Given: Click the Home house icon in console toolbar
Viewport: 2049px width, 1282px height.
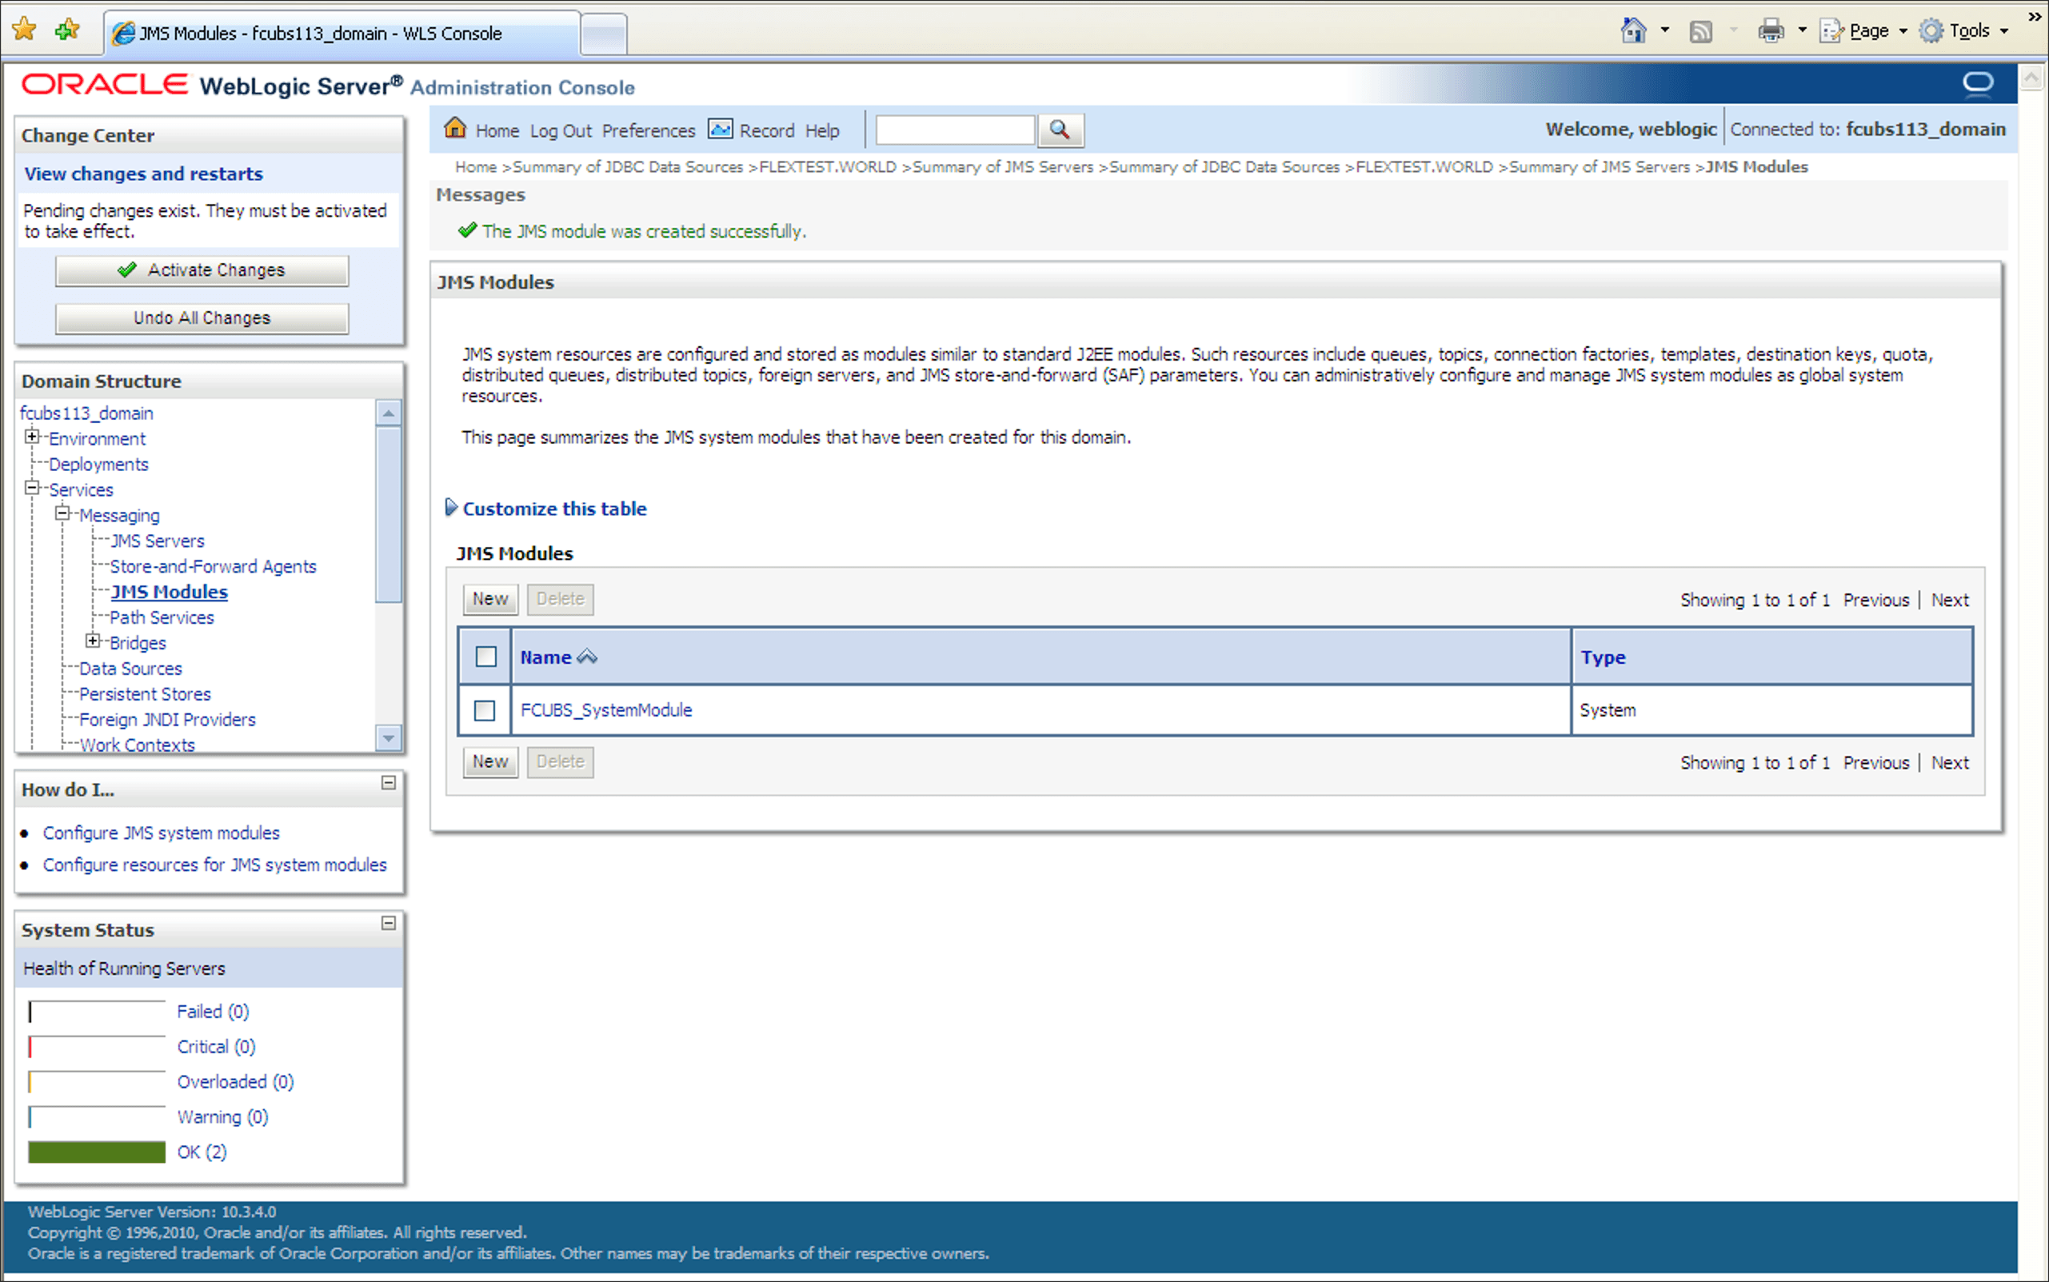Looking at the screenshot, I should click(455, 128).
